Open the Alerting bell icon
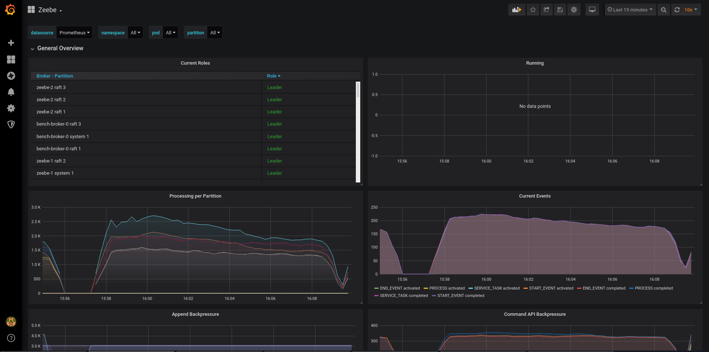Screen dimensions: 709x352 (x=11, y=92)
